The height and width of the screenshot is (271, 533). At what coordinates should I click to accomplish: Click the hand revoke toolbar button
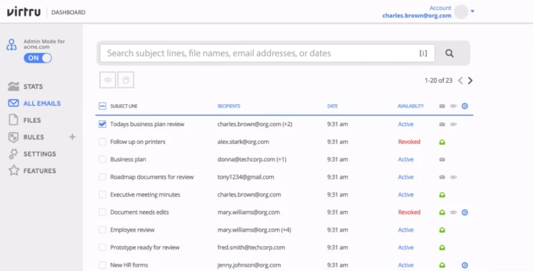(x=126, y=80)
